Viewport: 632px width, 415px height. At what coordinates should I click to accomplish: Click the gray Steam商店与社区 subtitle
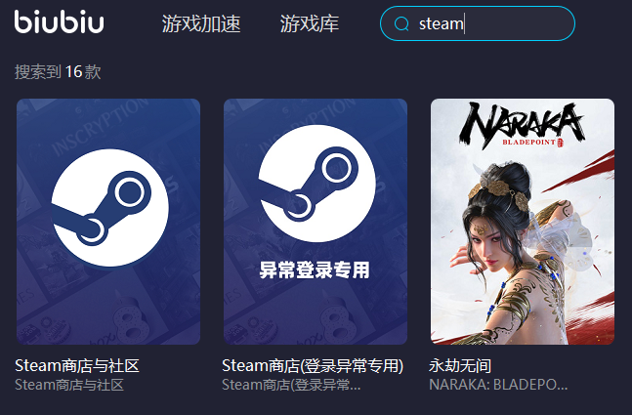(69, 385)
